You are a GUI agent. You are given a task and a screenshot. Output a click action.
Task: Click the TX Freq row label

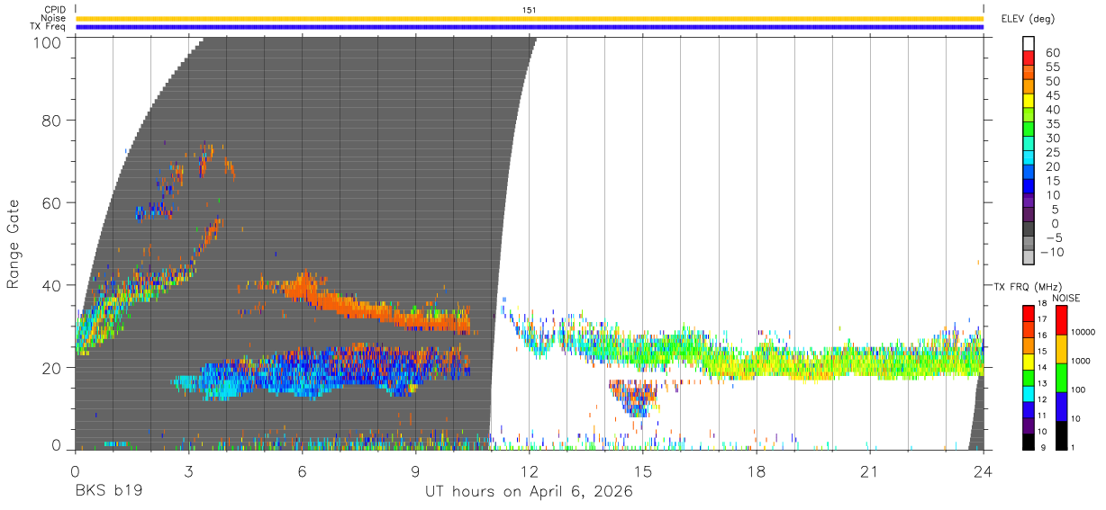[48, 27]
